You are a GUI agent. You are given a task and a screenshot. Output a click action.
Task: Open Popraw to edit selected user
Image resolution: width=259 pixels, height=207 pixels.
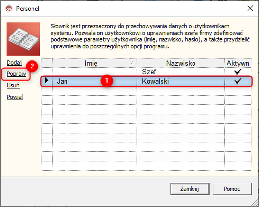coord(16,74)
